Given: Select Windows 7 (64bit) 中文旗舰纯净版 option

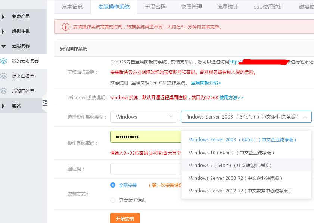Looking at the screenshot, I should pyautogui.click(x=246, y=166).
